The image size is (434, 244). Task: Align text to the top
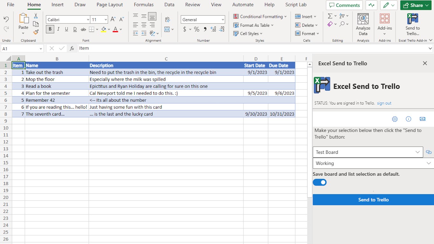[135, 16]
